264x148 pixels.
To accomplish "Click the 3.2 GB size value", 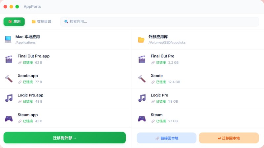I will pyautogui.click(x=173, y=62).
